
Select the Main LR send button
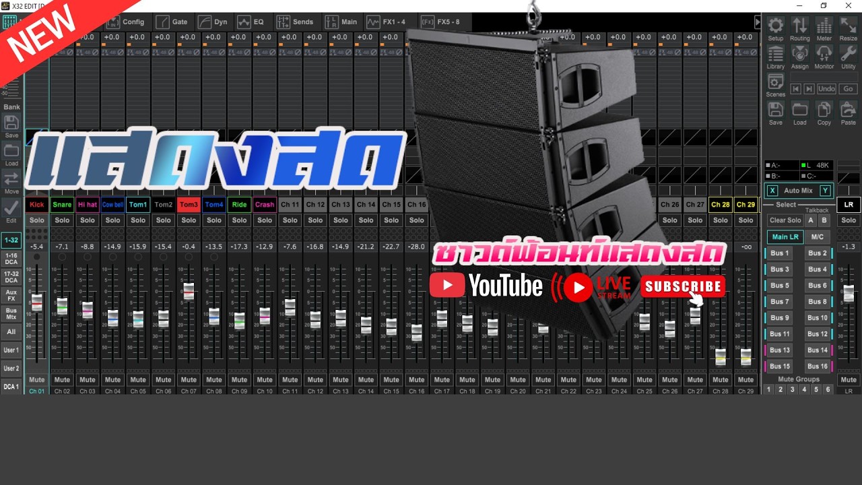coord(785,237)
